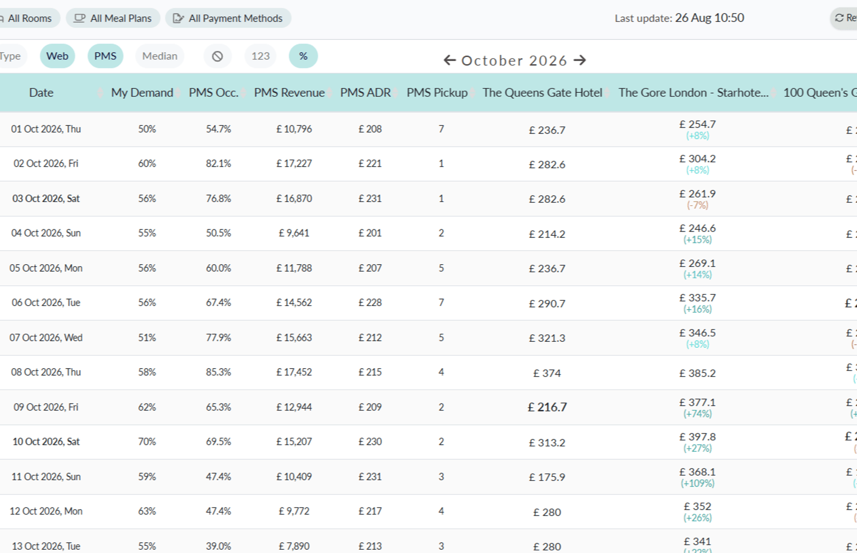
Task: Open the All Payment Methods filter
Action: point(228,18)
